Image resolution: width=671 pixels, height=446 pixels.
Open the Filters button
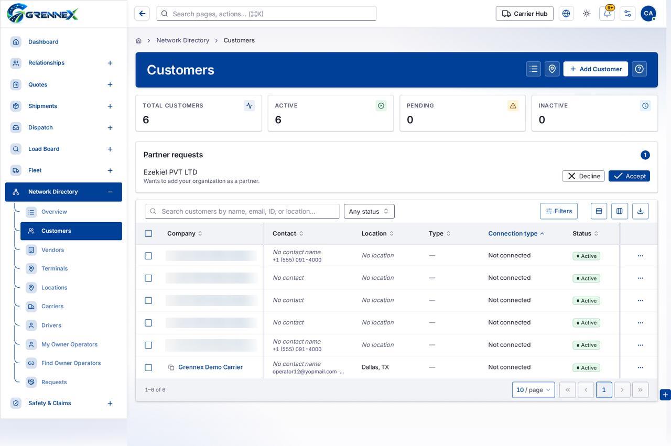tap(559, 211)
